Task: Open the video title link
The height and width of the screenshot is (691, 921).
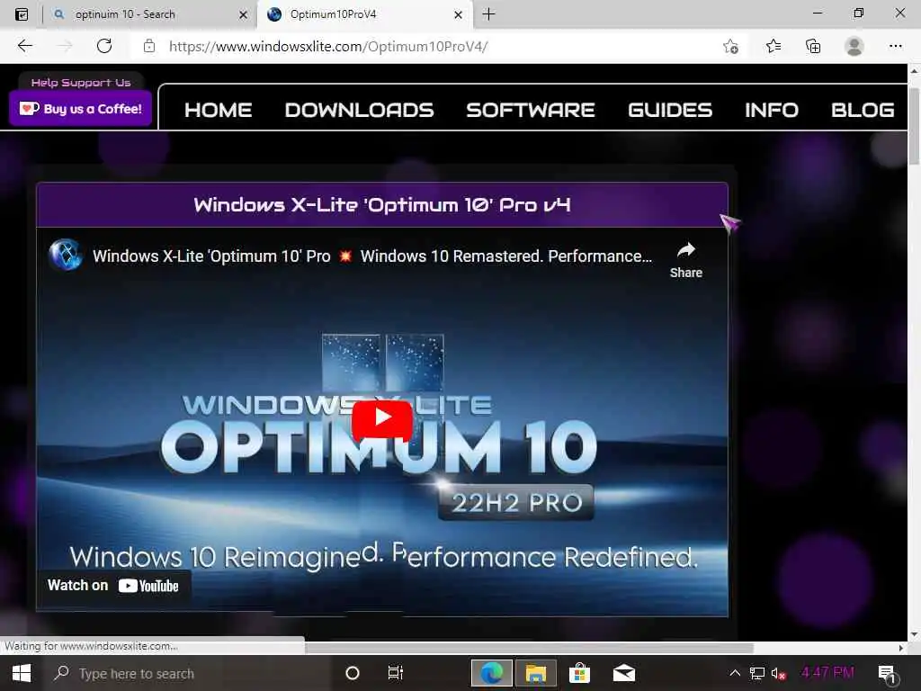Action: tap(372, 256)
